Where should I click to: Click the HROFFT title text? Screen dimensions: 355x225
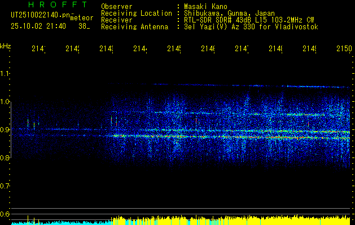coord(58,4)
